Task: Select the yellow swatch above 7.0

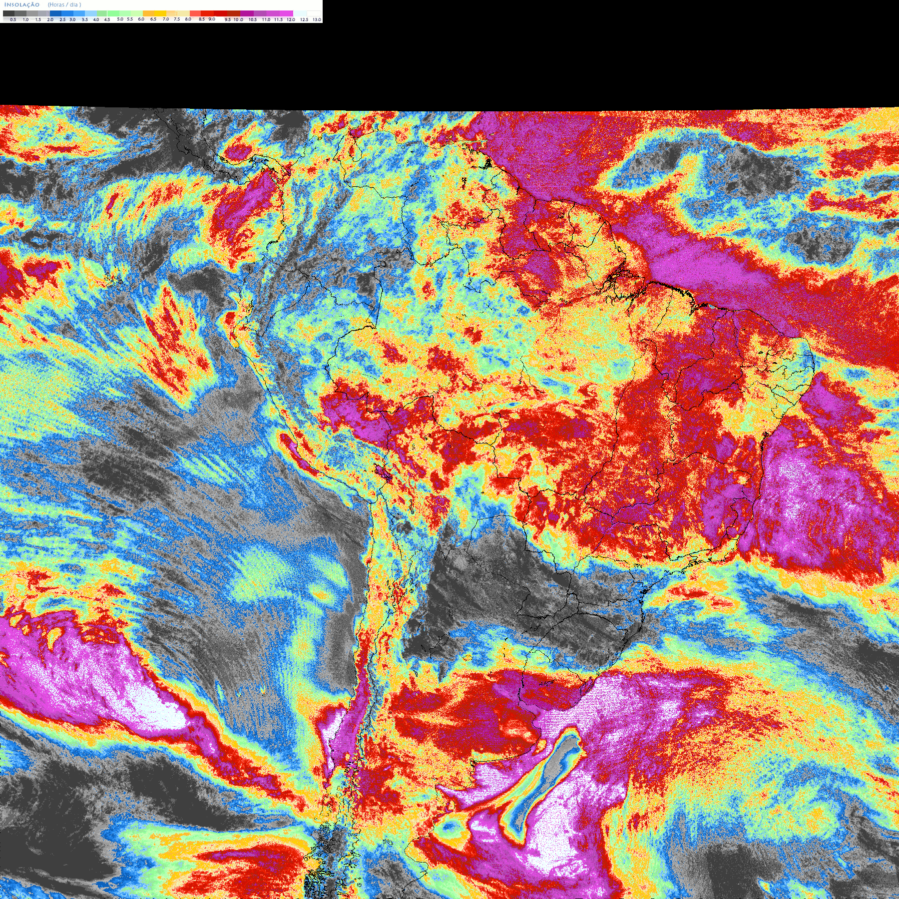Action: tap(160, 13)
